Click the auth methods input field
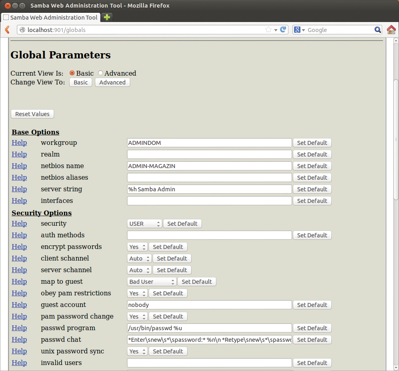Image resolution: width=399 pixels, height=371 pixels. pyautogui.click(x=210, y=235)
